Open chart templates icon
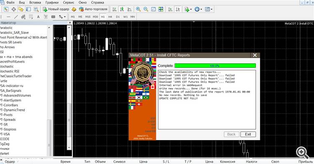 coord(208,9)
